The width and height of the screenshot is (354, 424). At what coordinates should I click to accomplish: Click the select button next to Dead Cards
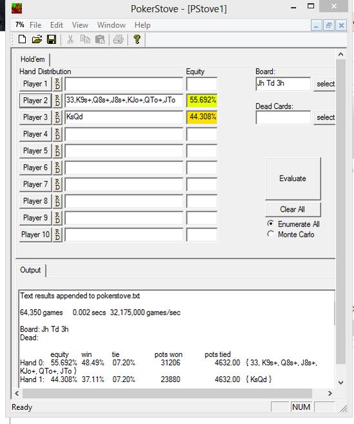pyautogui.click(x=324, y=117)
